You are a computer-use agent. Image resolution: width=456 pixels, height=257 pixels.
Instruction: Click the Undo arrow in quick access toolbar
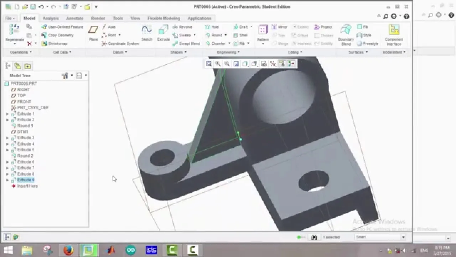[x=41, y=7]
